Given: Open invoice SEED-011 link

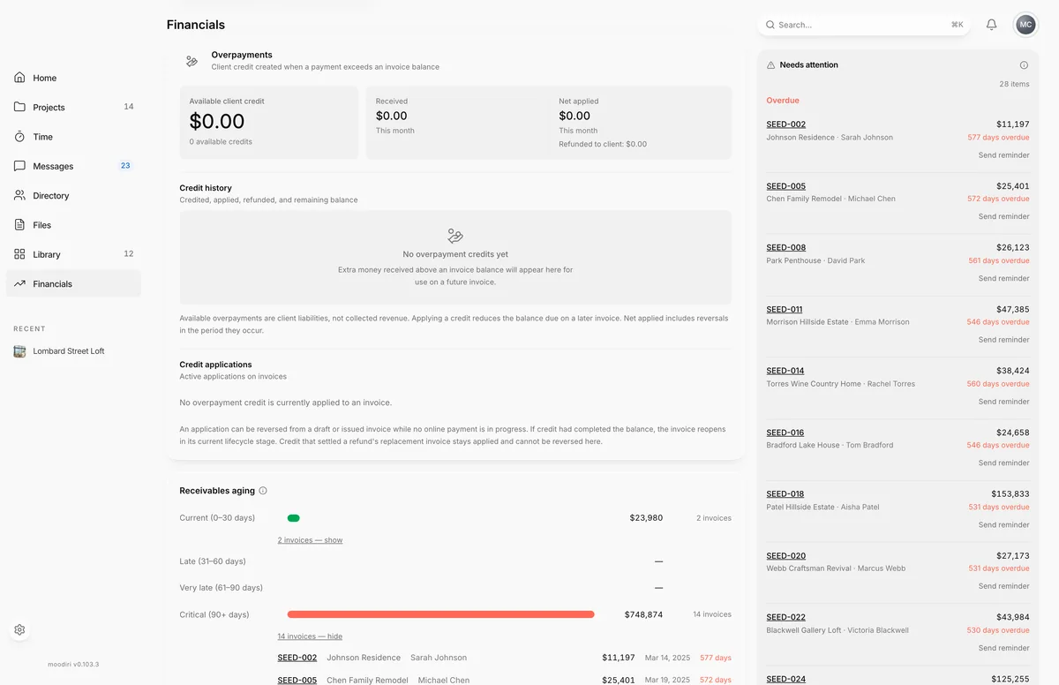Looking at the screenshot, I should (x=785, y=310).
